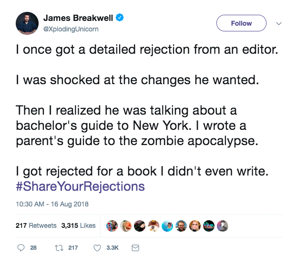Like the tweet with the heart icon
The height and width of the screenshot is (264, 297).
click(x=97, y=247)
